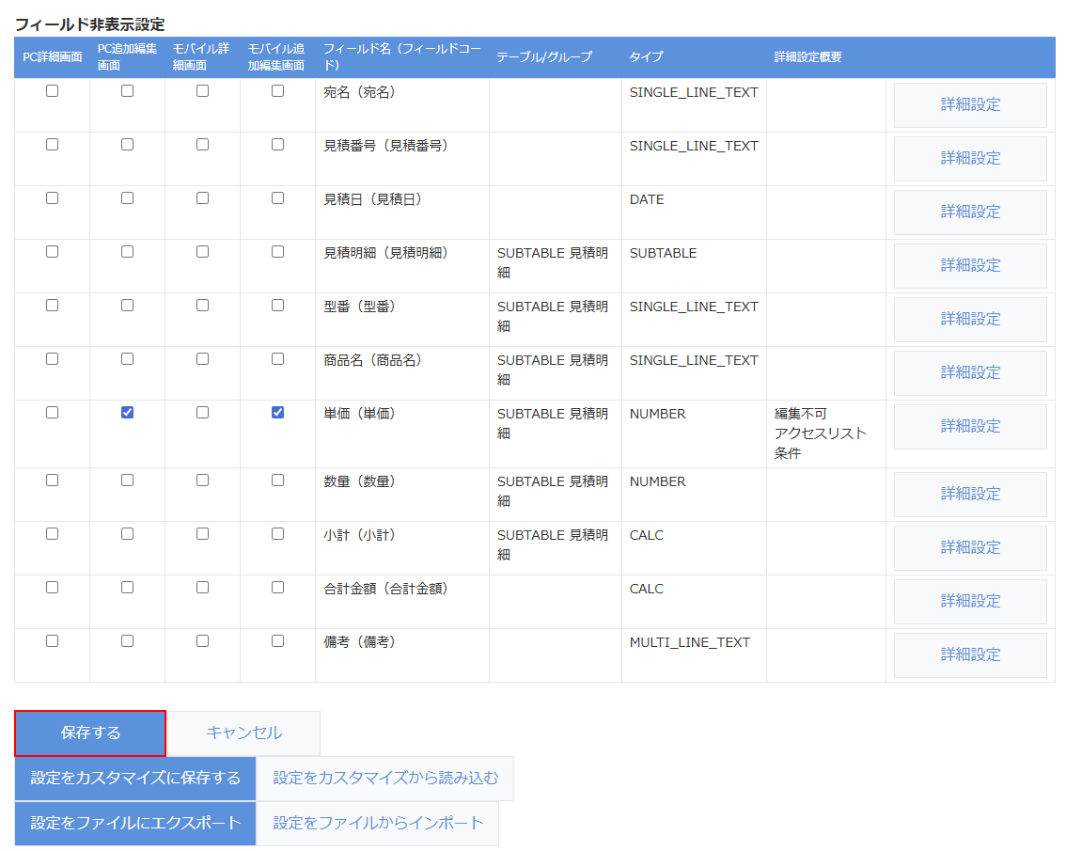
Task: Select the 備考（備考） field name cell
Action: click(x=401, y=655)
